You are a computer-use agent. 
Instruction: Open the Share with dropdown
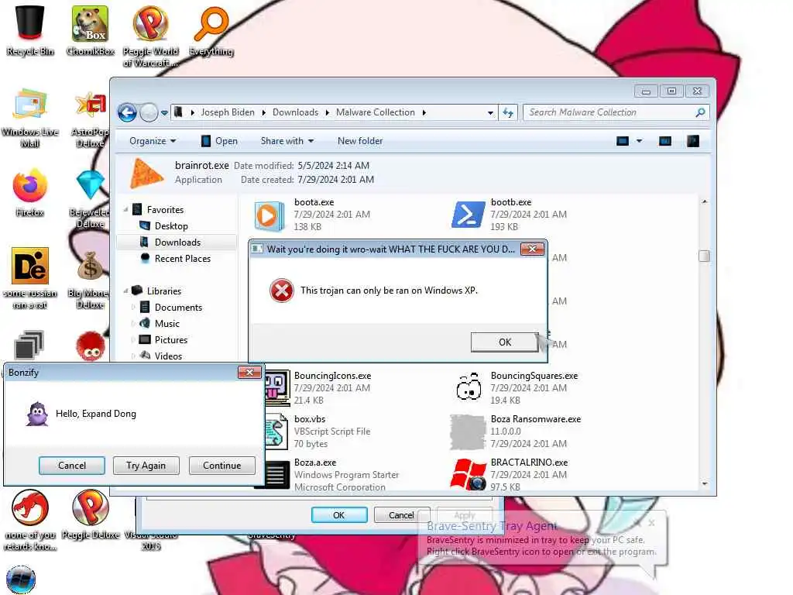click(287, 141)
